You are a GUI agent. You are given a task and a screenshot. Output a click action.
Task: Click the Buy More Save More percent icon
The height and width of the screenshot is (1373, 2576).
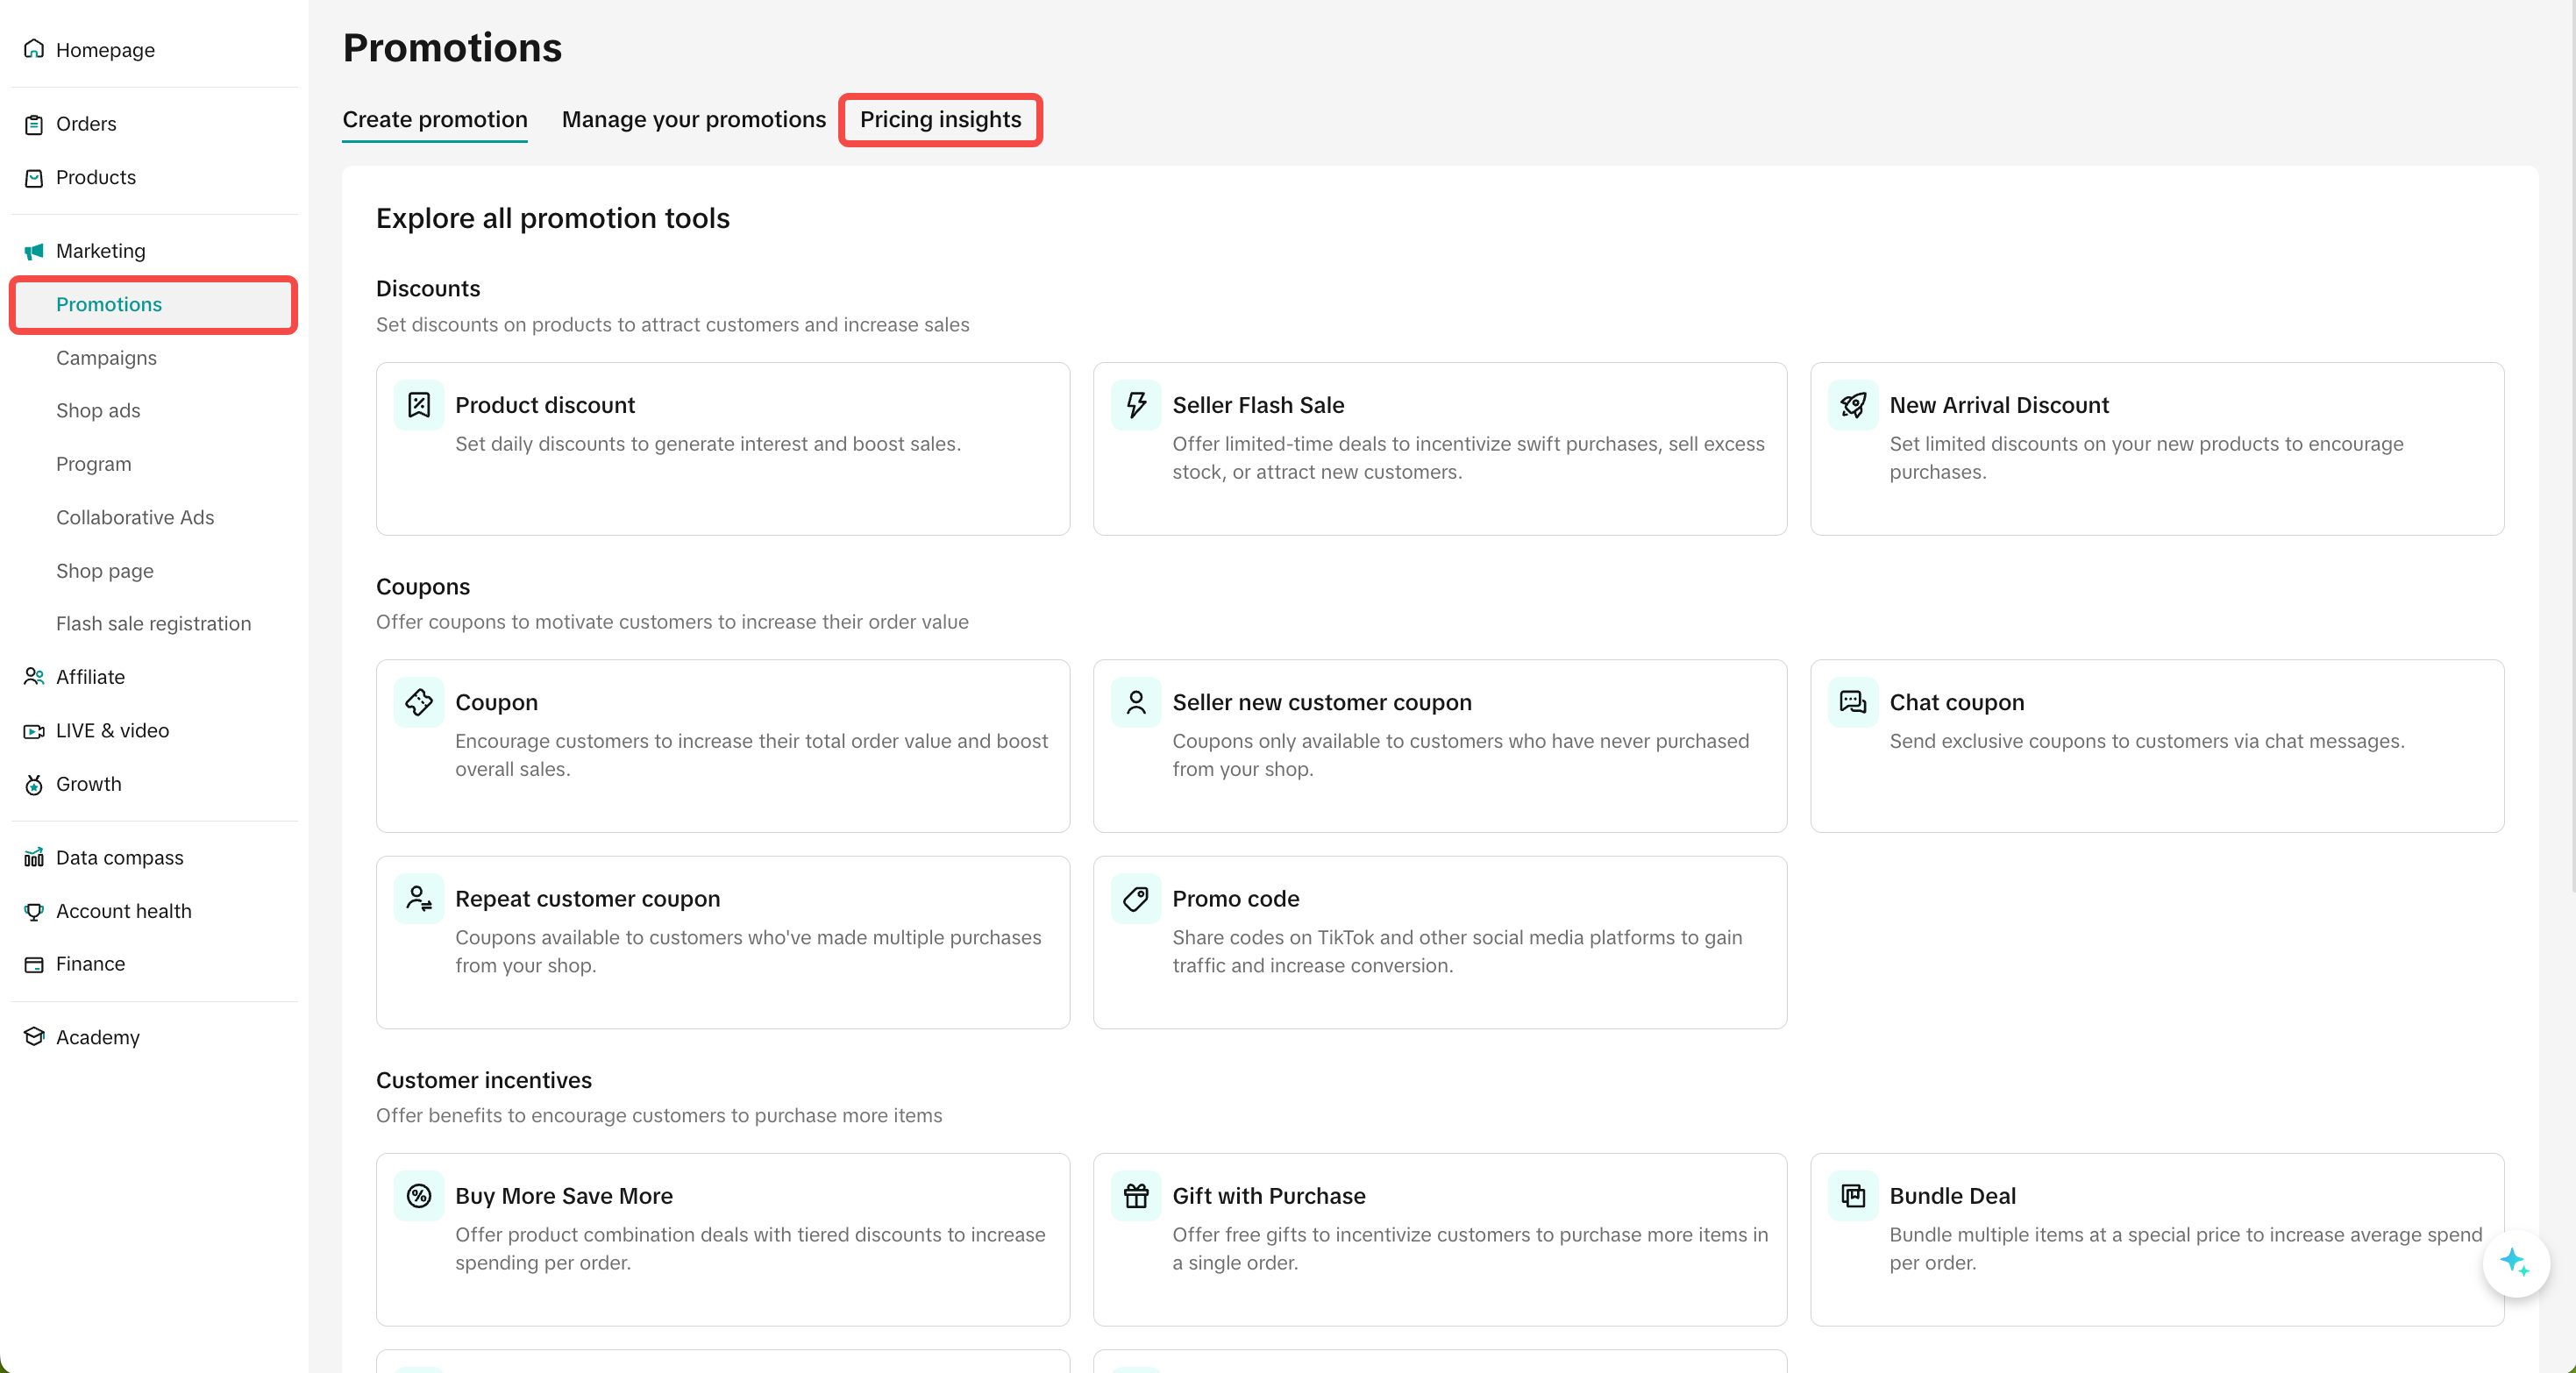(x=418, y=1196)
